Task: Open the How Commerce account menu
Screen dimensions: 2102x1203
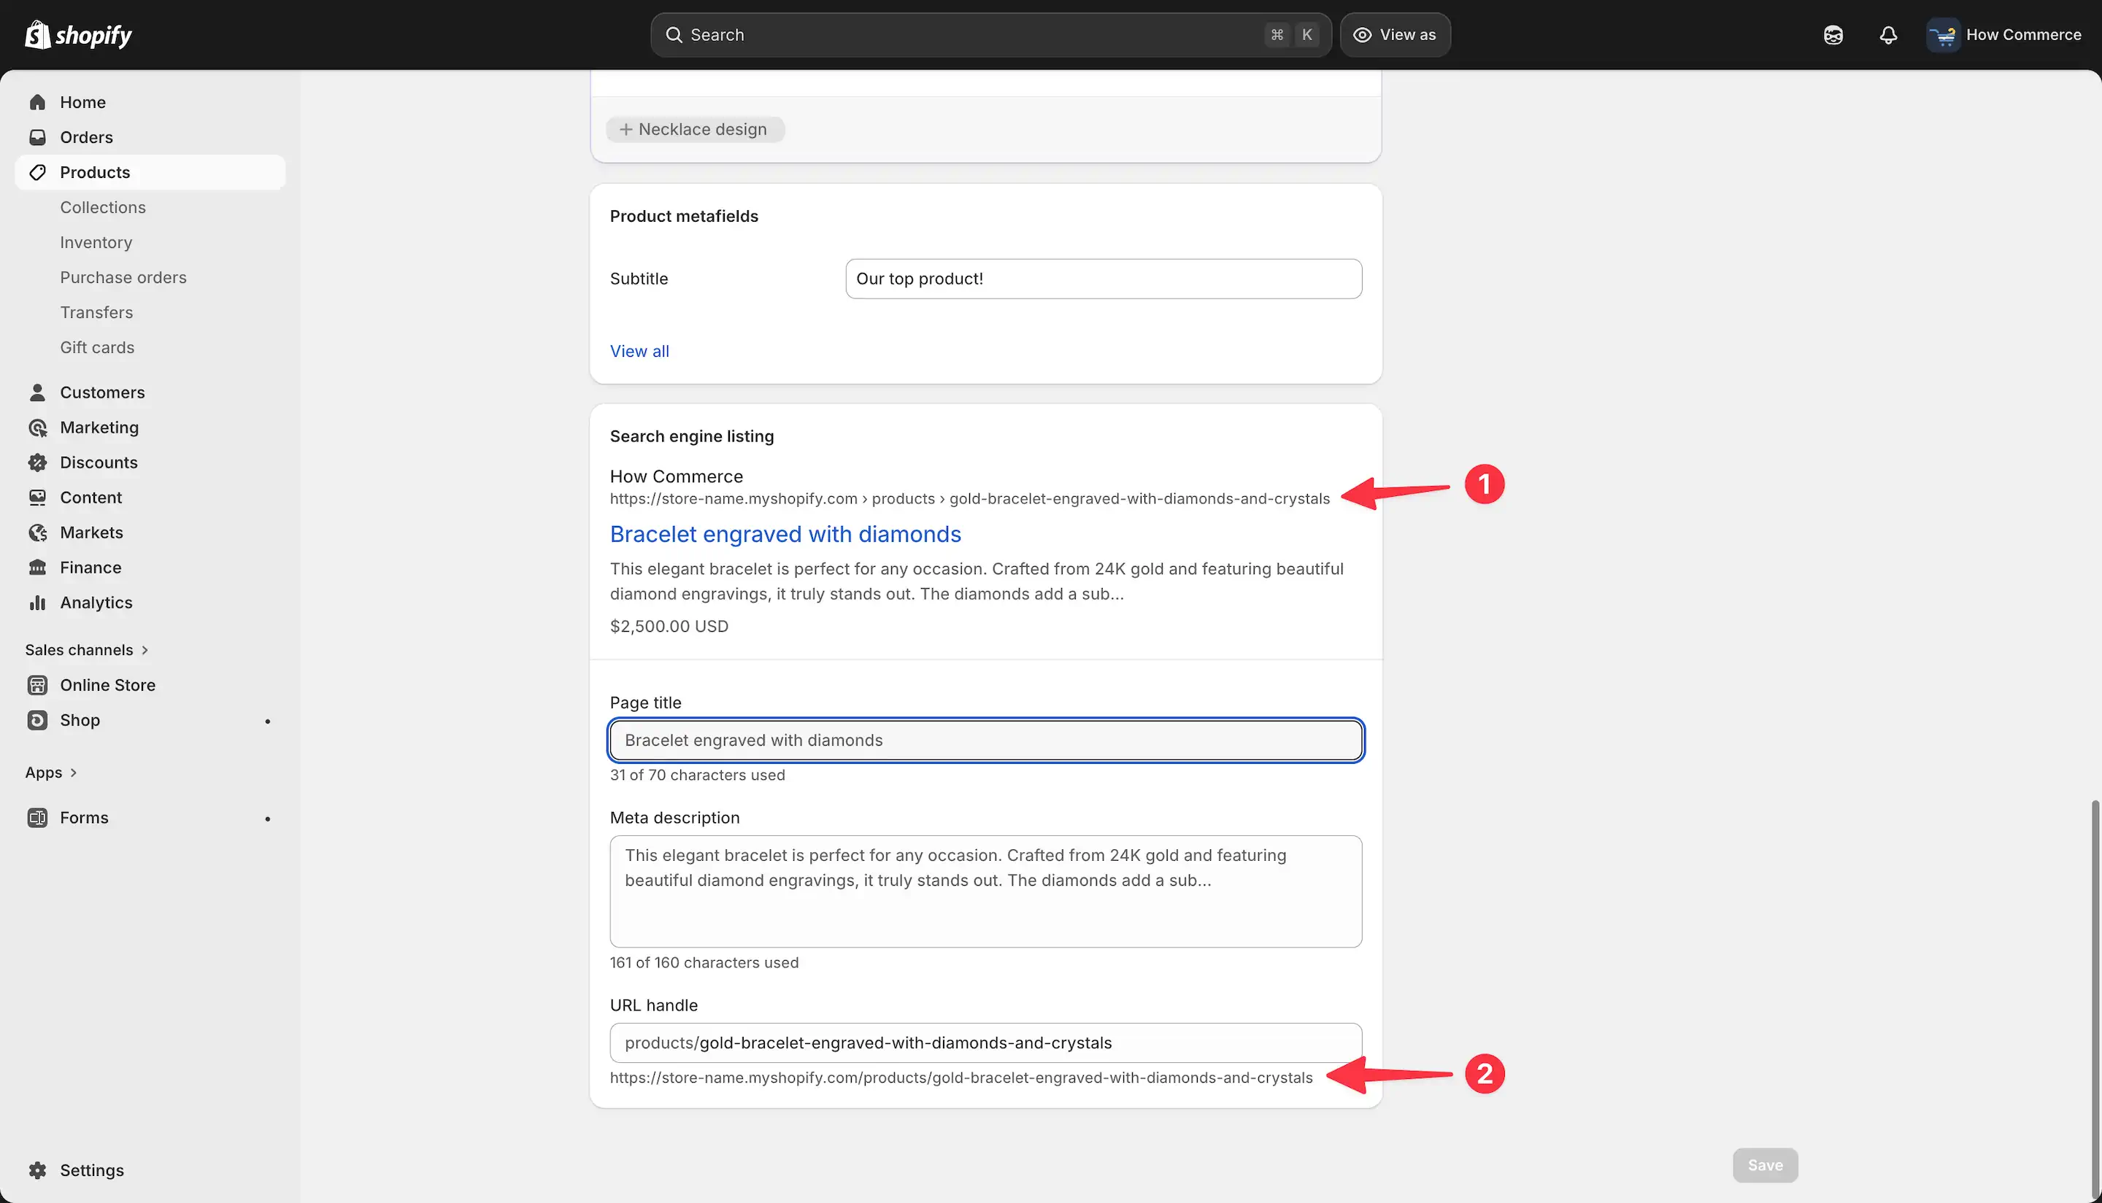Action: coord(2003,35)
